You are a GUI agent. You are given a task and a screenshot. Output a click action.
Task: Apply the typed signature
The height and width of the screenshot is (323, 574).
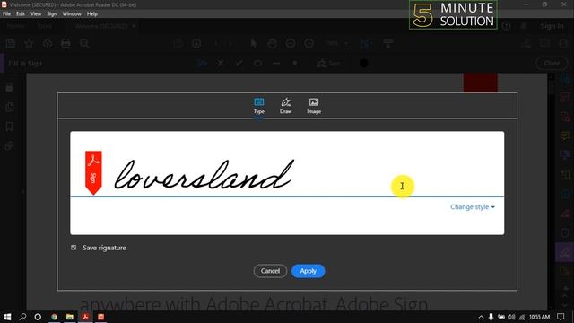[308, 271]
